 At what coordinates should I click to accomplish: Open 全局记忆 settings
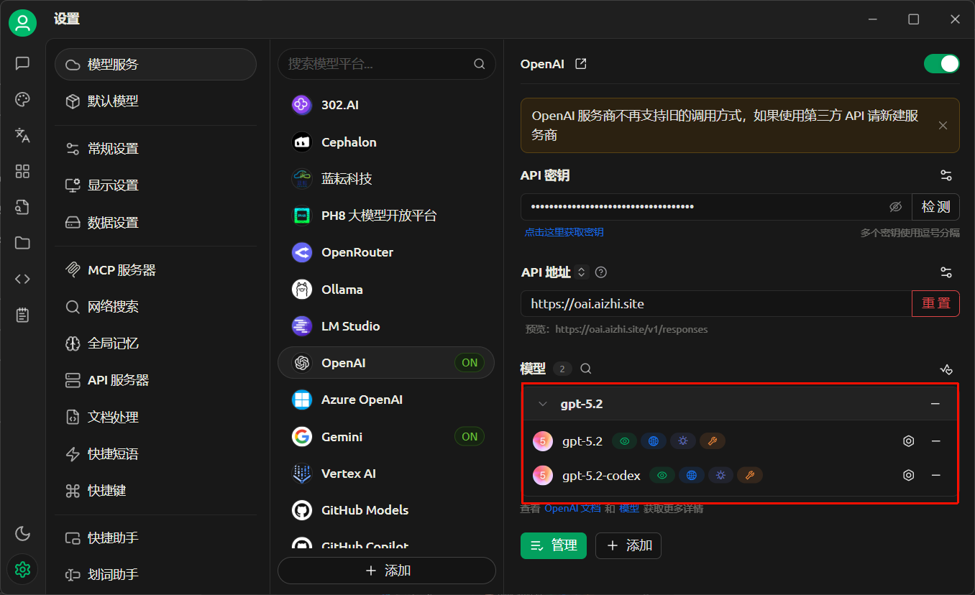[x=155, y=343]
